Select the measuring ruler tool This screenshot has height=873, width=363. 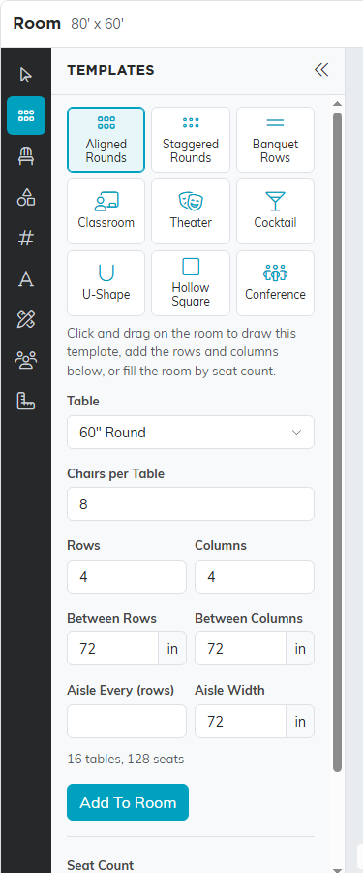pyautogui.click(x=25, y=401)
